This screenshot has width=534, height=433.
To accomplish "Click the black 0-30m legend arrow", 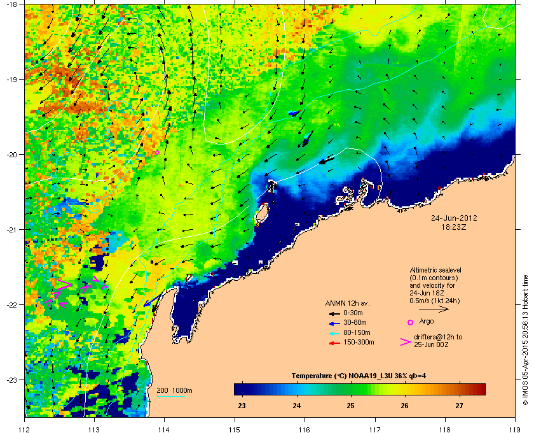I will pyautogui.click(x=334, y=313).
